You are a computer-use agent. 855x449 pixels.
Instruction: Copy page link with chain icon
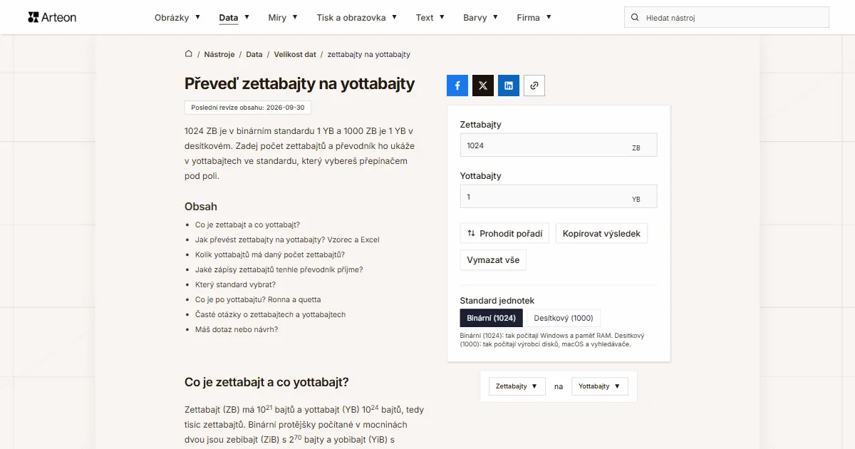coord(534,86)
